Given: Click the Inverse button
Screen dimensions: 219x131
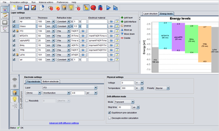Looking at the screenshot, I should [126, 26].
